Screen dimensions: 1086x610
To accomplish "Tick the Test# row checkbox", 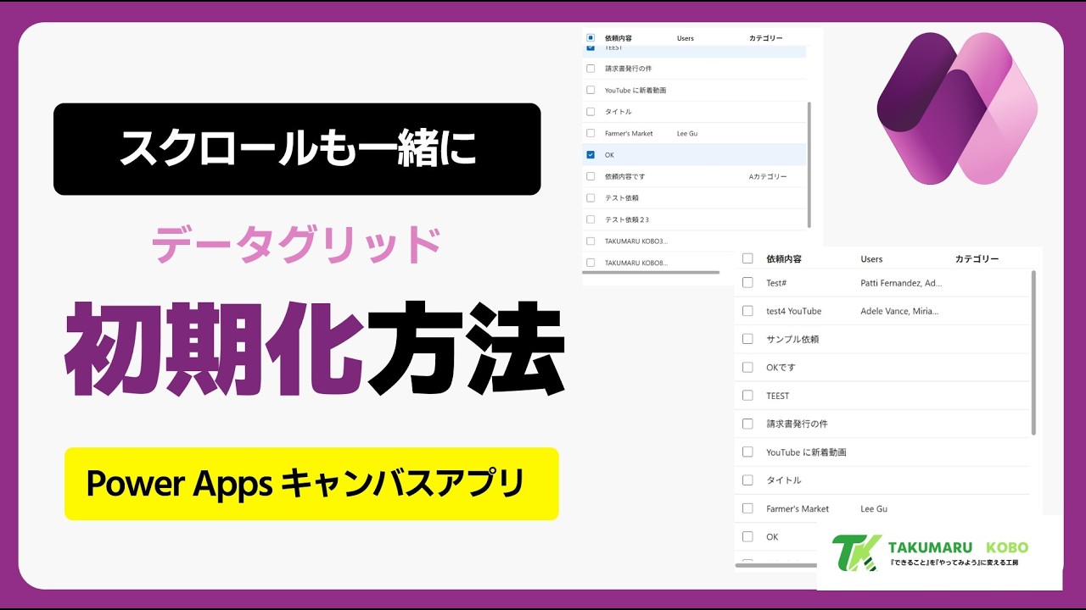I will click(x=747, y=282).
